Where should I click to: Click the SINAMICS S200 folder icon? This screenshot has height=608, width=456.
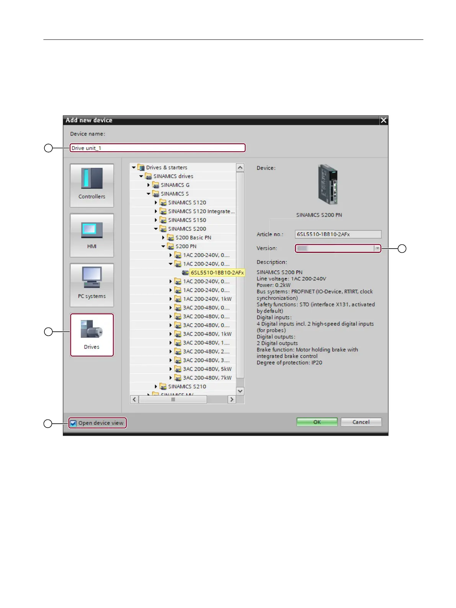coord(163,229)
